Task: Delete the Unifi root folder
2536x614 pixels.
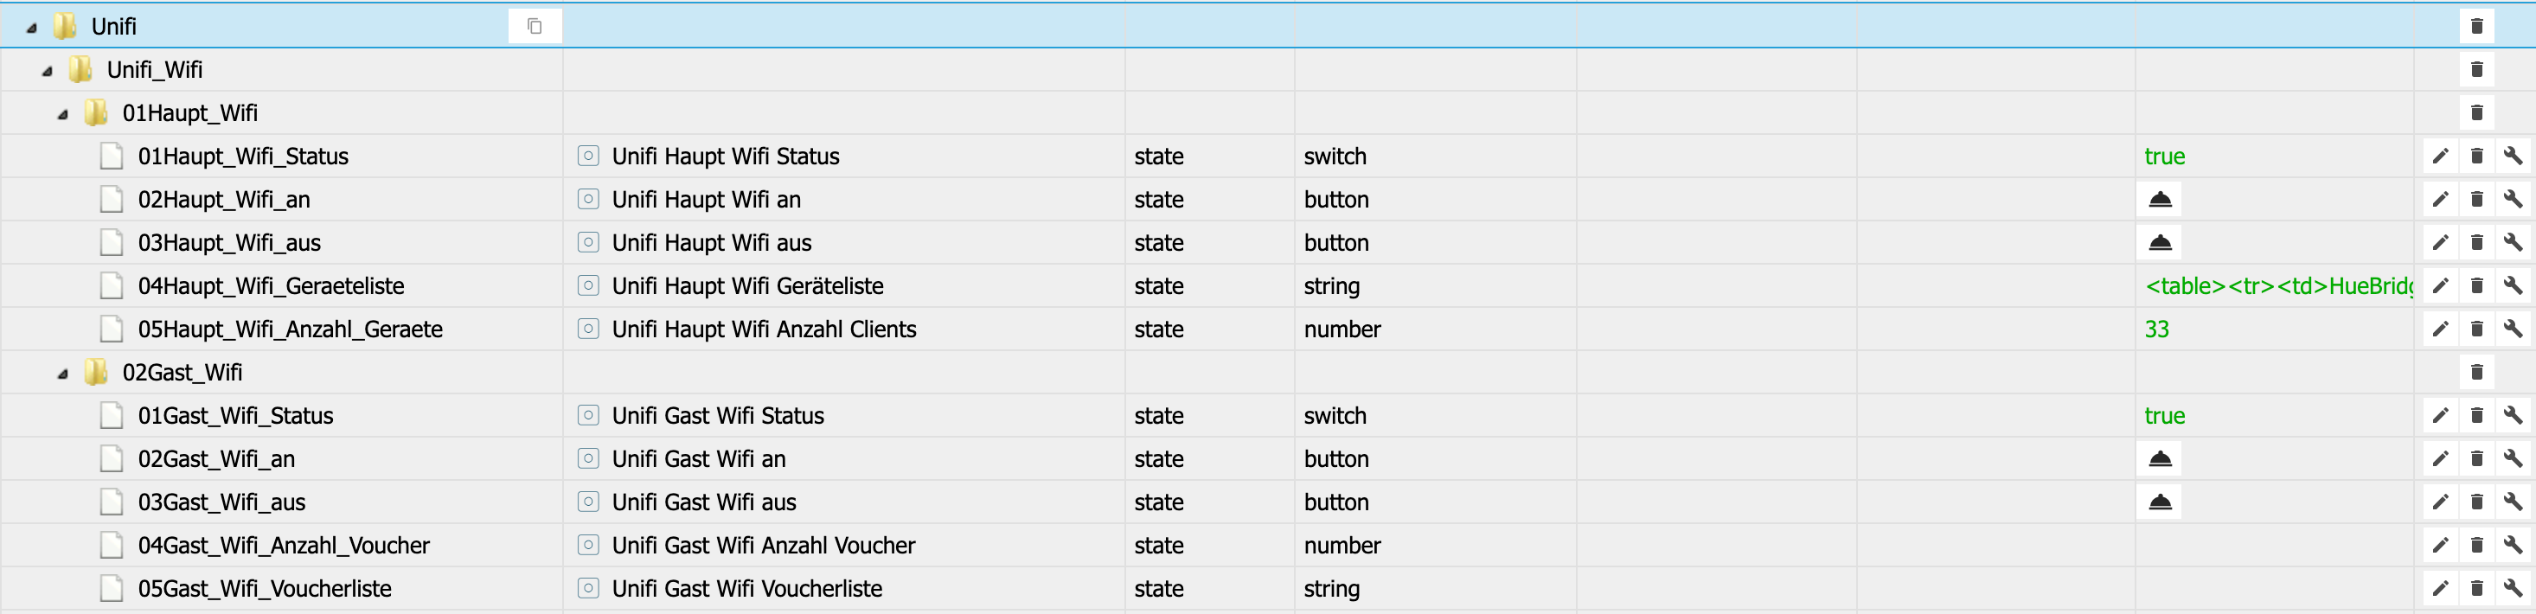Action: tap(2477, 26)
